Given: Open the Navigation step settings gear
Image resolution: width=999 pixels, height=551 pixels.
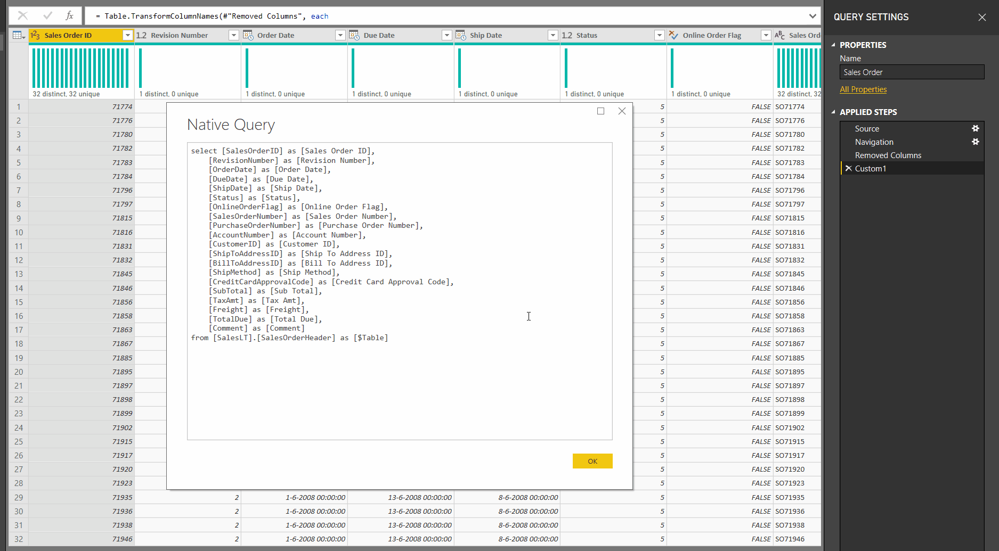Looking at the screenshot, I should point(976,142).
